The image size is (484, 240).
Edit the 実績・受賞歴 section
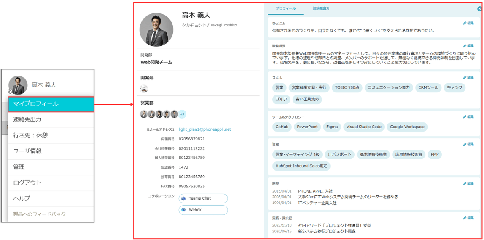coord(468,218)
